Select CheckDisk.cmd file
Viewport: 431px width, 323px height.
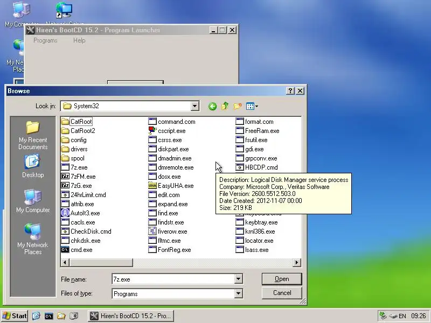87,231
